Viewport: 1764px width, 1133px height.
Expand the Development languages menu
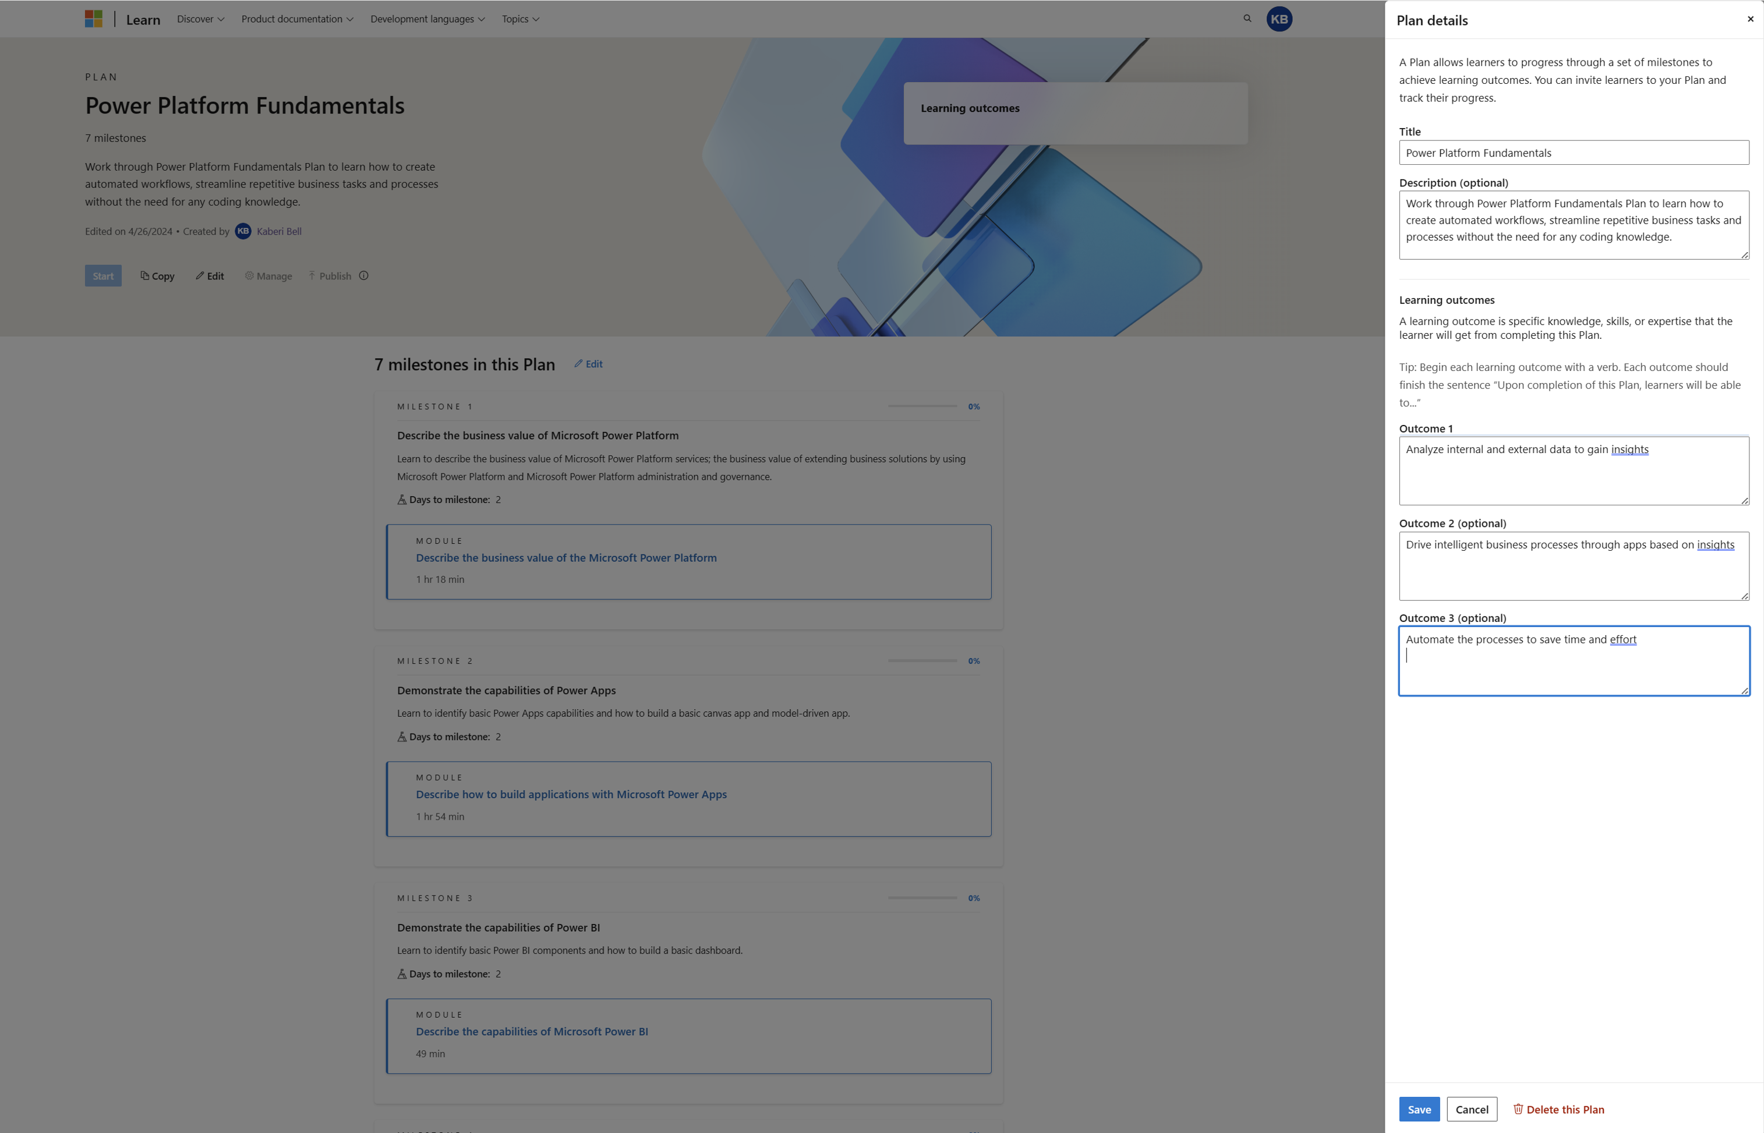pos(427,18)
